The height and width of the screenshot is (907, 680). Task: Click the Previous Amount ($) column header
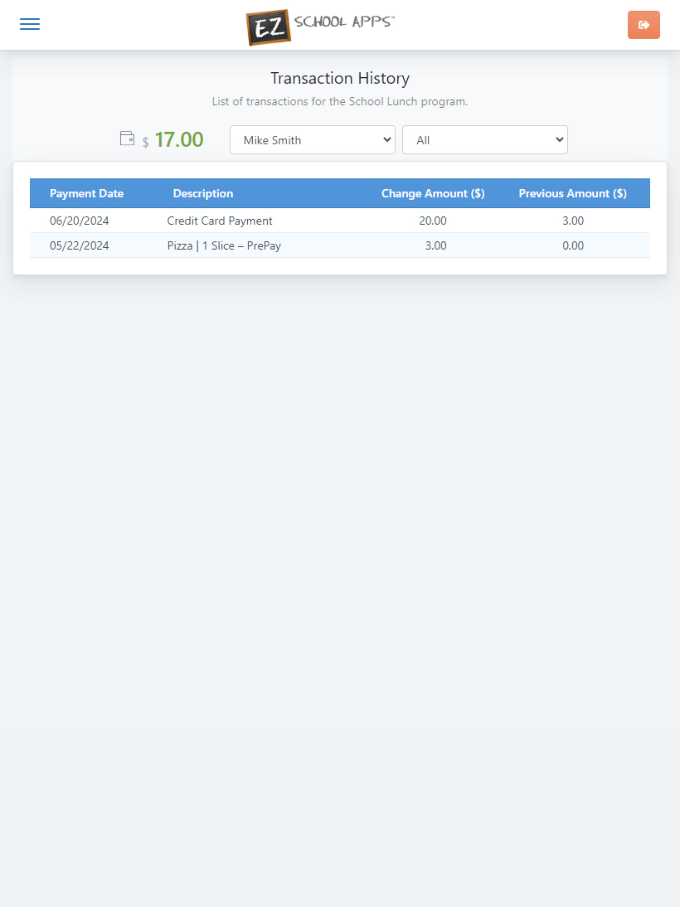[572, 193]
